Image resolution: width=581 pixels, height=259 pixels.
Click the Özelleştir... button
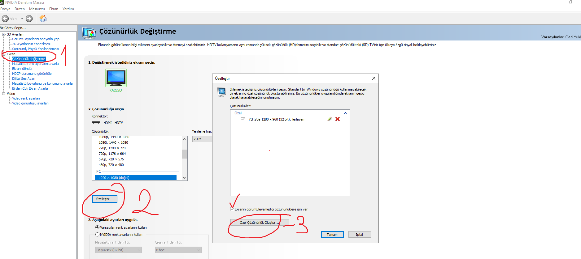coord(105,199)
